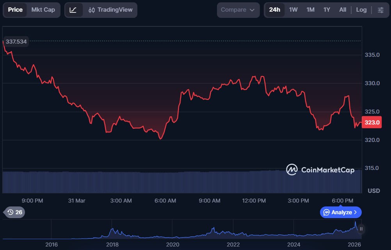Open chart settings sliders icon
This screenshot has width=391, height=250.
point(380,10)
